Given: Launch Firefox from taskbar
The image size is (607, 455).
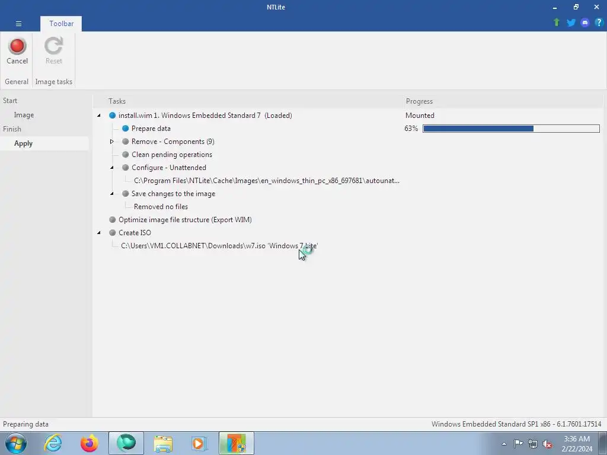Looking at the screenshot, I should (x=89, y=443).
